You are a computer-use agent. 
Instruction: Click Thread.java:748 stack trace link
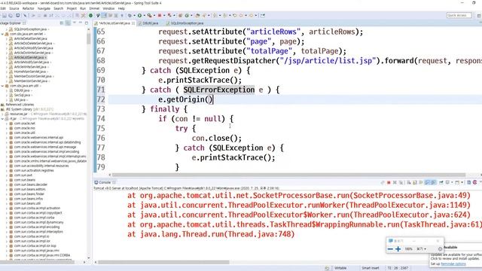click(x=259, y=234)
